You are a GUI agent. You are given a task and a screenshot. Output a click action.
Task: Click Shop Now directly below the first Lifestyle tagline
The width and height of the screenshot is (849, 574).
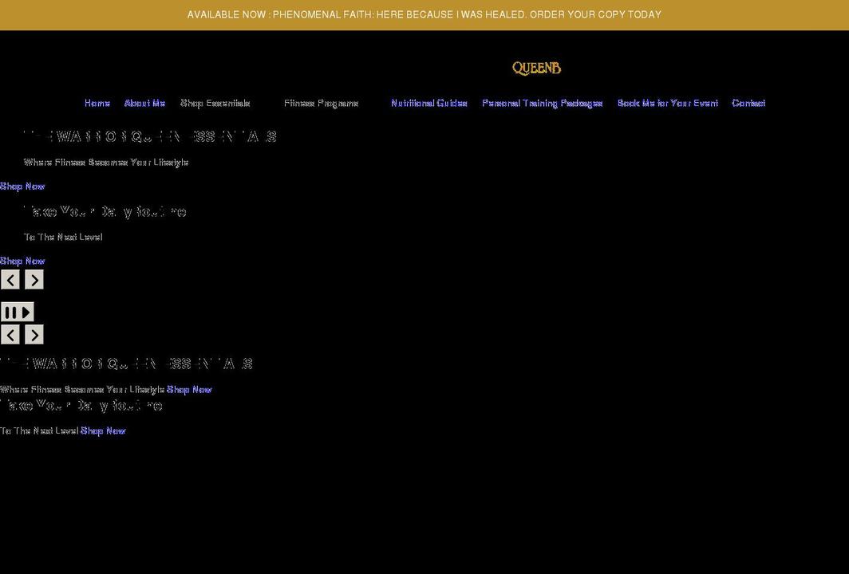(x=22, y=186)
